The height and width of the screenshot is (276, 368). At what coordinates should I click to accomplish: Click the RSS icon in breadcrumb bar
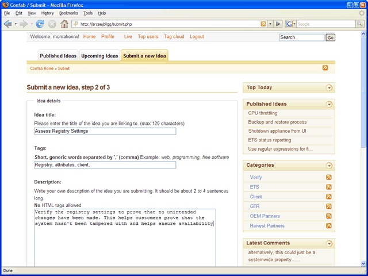(325, 68)
